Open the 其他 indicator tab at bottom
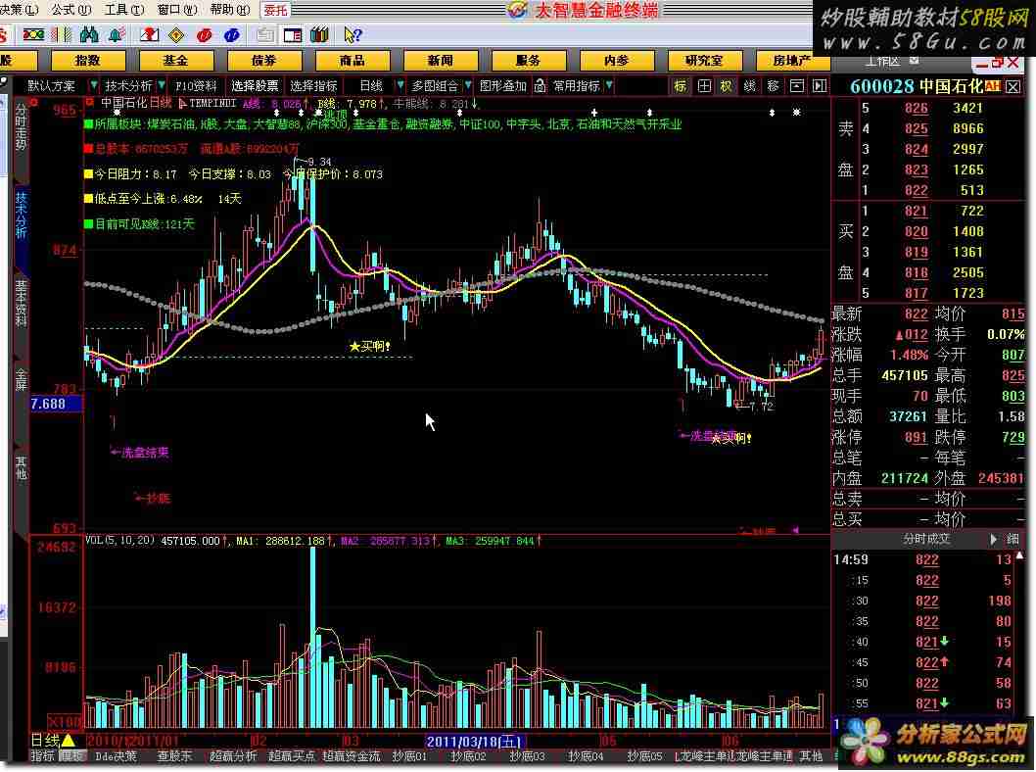Image resolution: width=1036 pixels, height=772 pixels. click(x=812, y=756)
